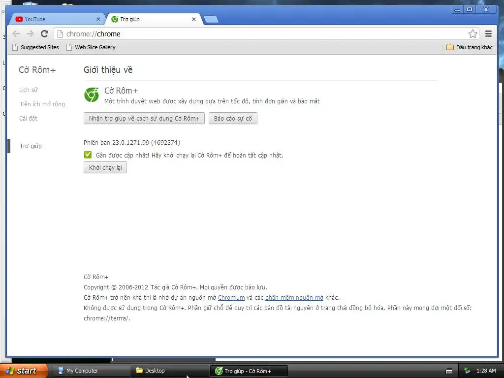Viewport: 504px width, 378px height.
Task: Open the Dấu trang khác bookmarks folder
Action: pos(469,47)
